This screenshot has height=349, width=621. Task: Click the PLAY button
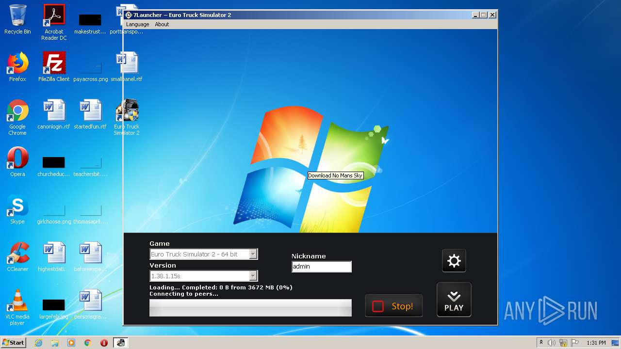pyautogui.click(x=454, y=300)
